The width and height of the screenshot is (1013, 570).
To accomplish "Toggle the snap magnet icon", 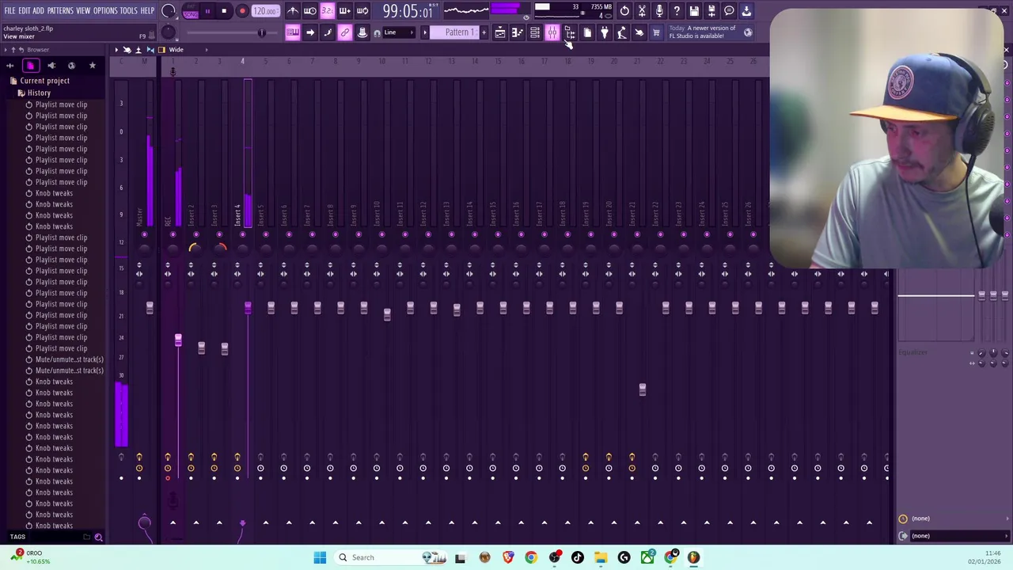I will [378, 33].
